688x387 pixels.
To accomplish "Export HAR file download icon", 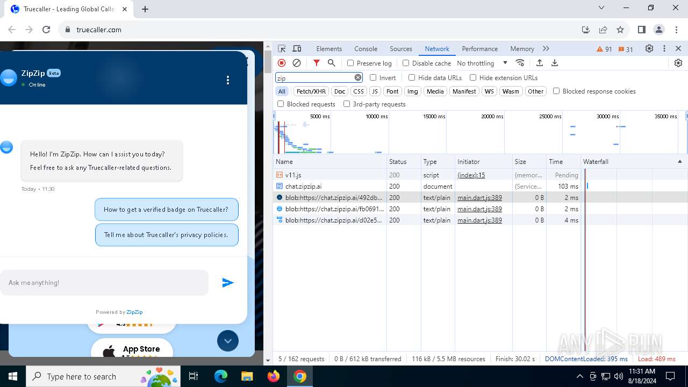I will 555,63.
